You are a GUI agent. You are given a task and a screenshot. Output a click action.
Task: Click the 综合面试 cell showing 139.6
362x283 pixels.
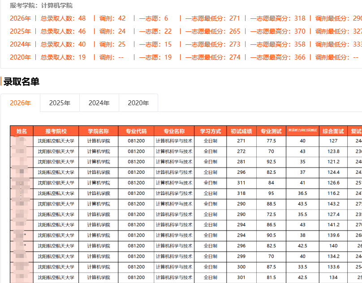(x=333, y=236)
